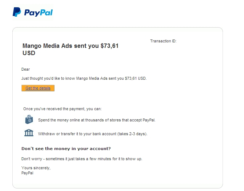The width and height of the screenshot is (244, 191).
Task: Click the Don't worry reassurance sentence
Action: coord(82,159)
